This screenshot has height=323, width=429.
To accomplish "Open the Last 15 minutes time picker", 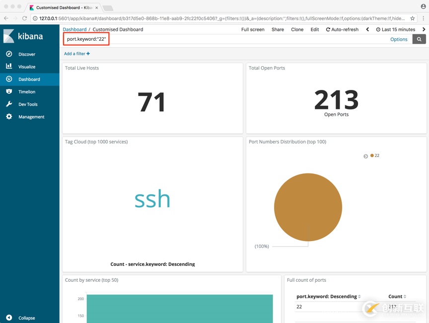I will tap(395, 30).
